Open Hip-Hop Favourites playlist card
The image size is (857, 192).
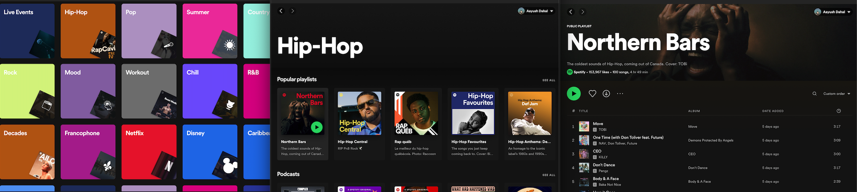[473, 124]
